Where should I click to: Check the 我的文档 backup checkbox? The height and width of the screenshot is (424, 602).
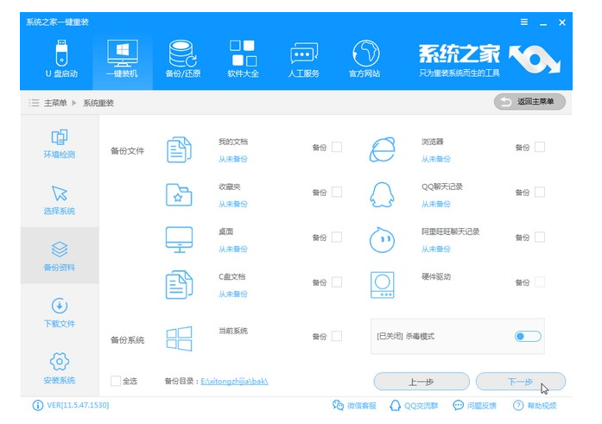(x=337, y=147)
